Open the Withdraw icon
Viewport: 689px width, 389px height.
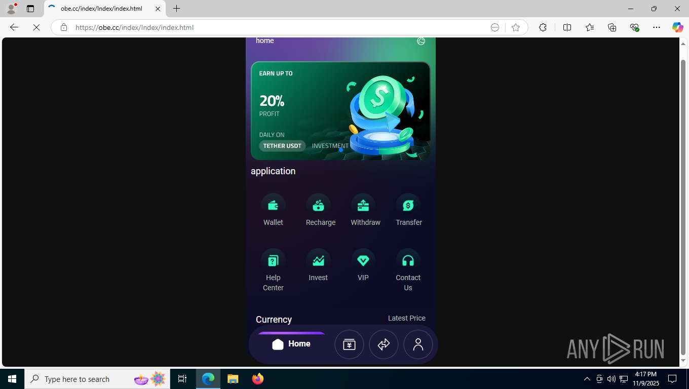click(x=363, y=206)
